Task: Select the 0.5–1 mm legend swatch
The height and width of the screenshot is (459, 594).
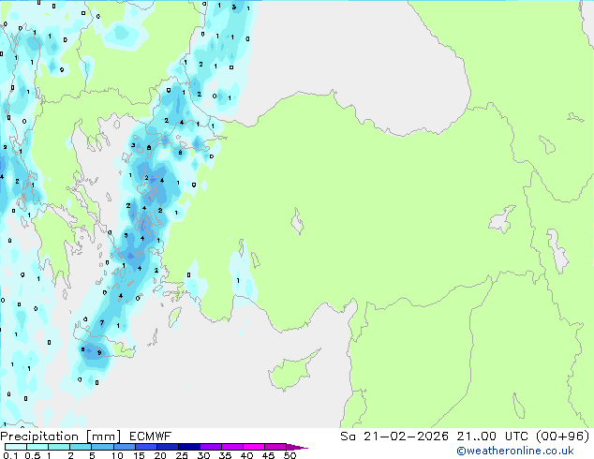Action: point(37,447)
